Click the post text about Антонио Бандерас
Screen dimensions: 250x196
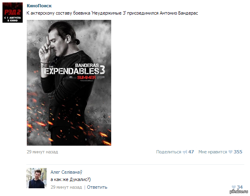click(112, 13)
